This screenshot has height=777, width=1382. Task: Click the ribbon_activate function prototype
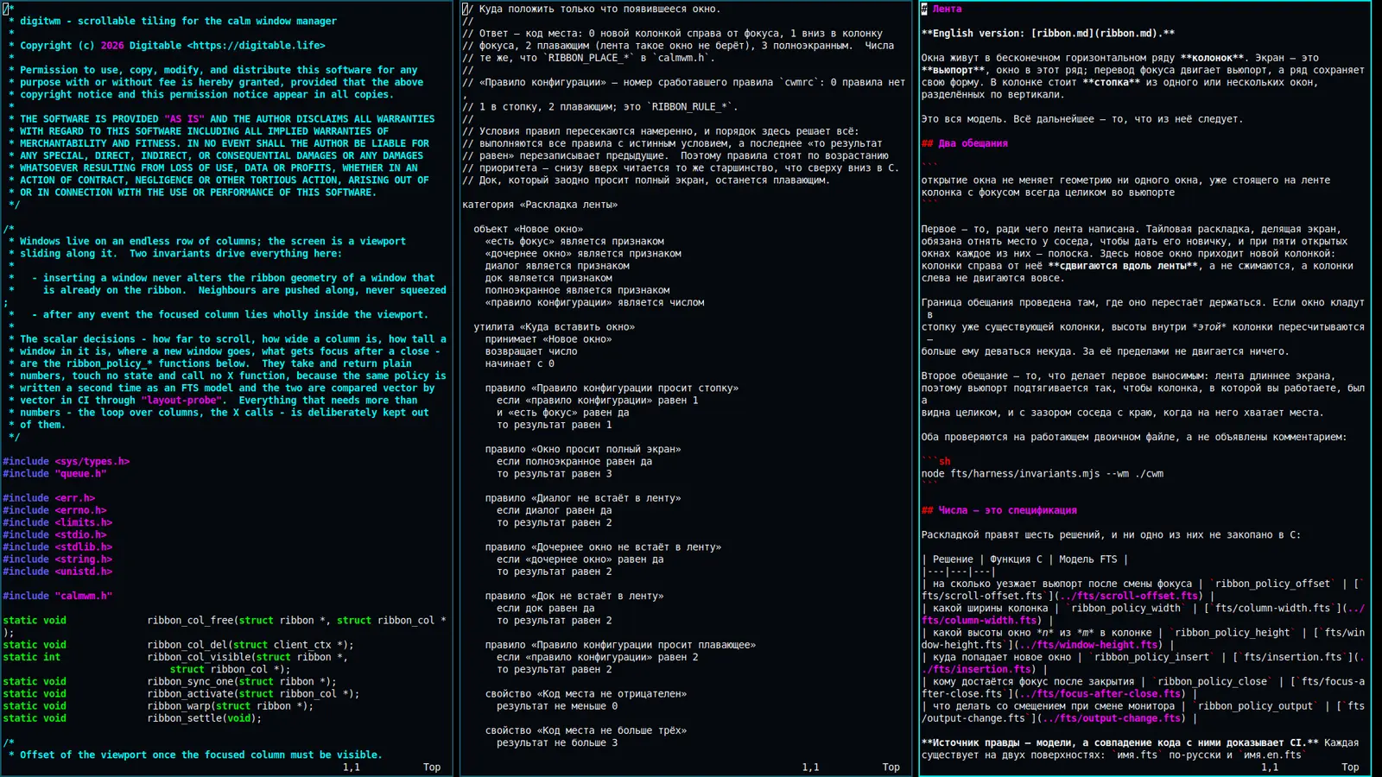(181, 694)
